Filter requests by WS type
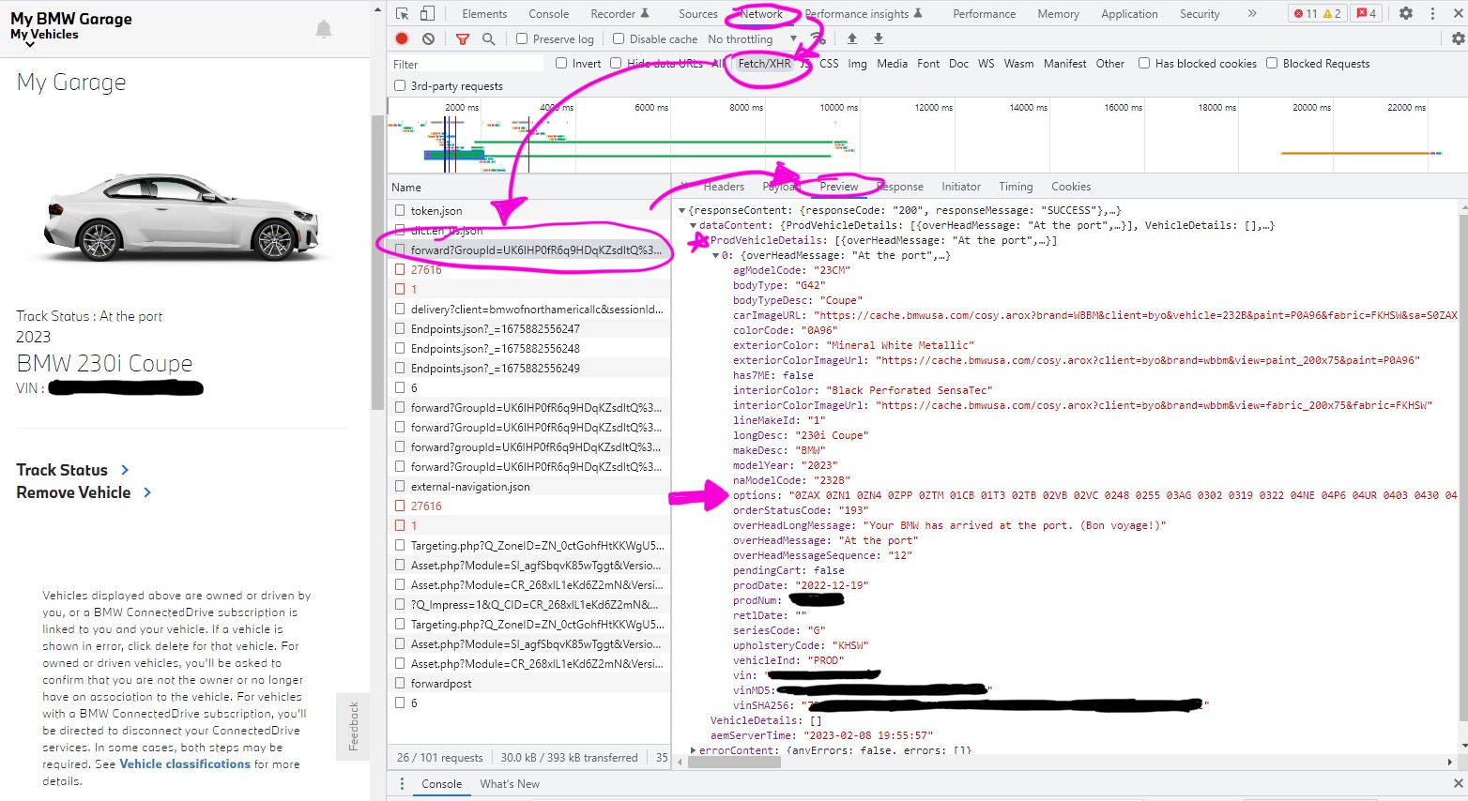Screen dimensions: 1468x801 click(x=986, y=63)
